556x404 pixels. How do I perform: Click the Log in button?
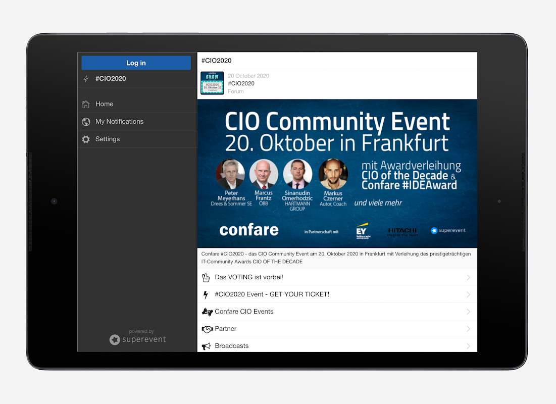pyautogui.click(x=136, y=63)
